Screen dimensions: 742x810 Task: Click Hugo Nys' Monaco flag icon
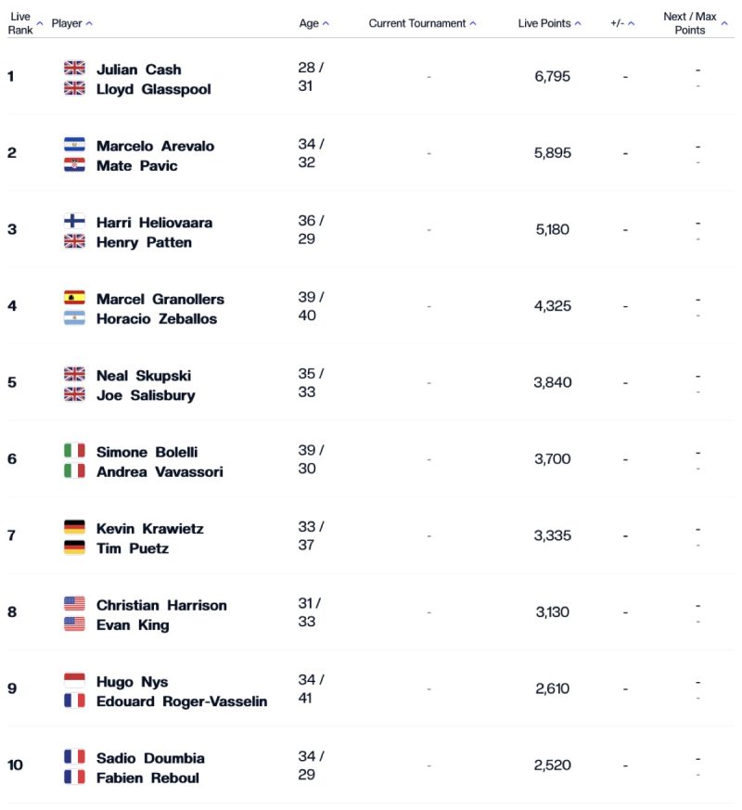tap(74, 680)
